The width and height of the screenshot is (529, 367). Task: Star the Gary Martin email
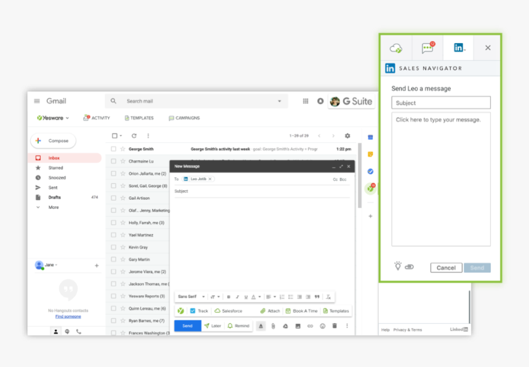click(x=123, y=259)
